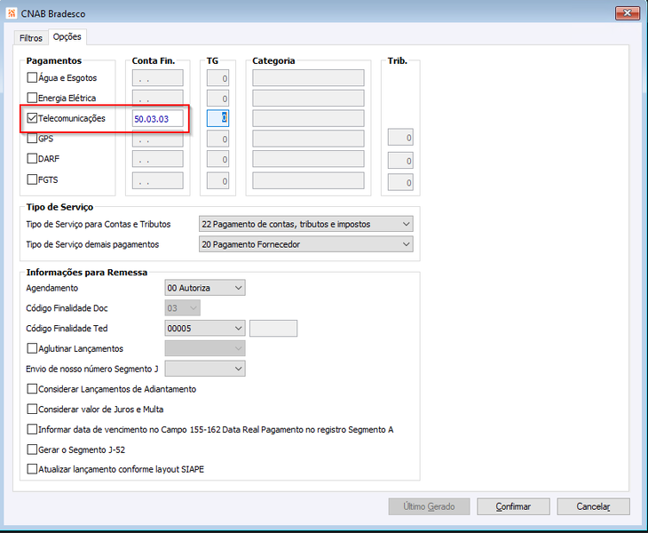Open the Aglutinar Lançamentos dropdown
Image resolution: width=648 pixels, height=533 pixels.
205,348
